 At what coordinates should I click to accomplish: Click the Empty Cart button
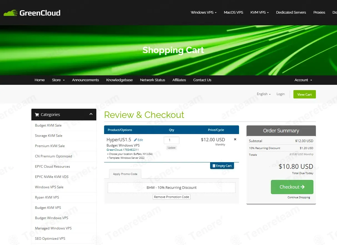click(x=222, y=166)
